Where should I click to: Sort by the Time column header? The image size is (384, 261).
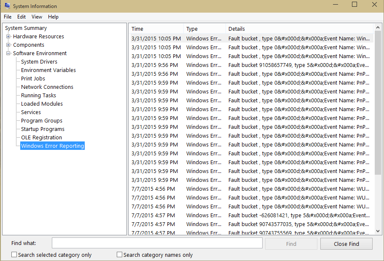click(x=156, y=29)
